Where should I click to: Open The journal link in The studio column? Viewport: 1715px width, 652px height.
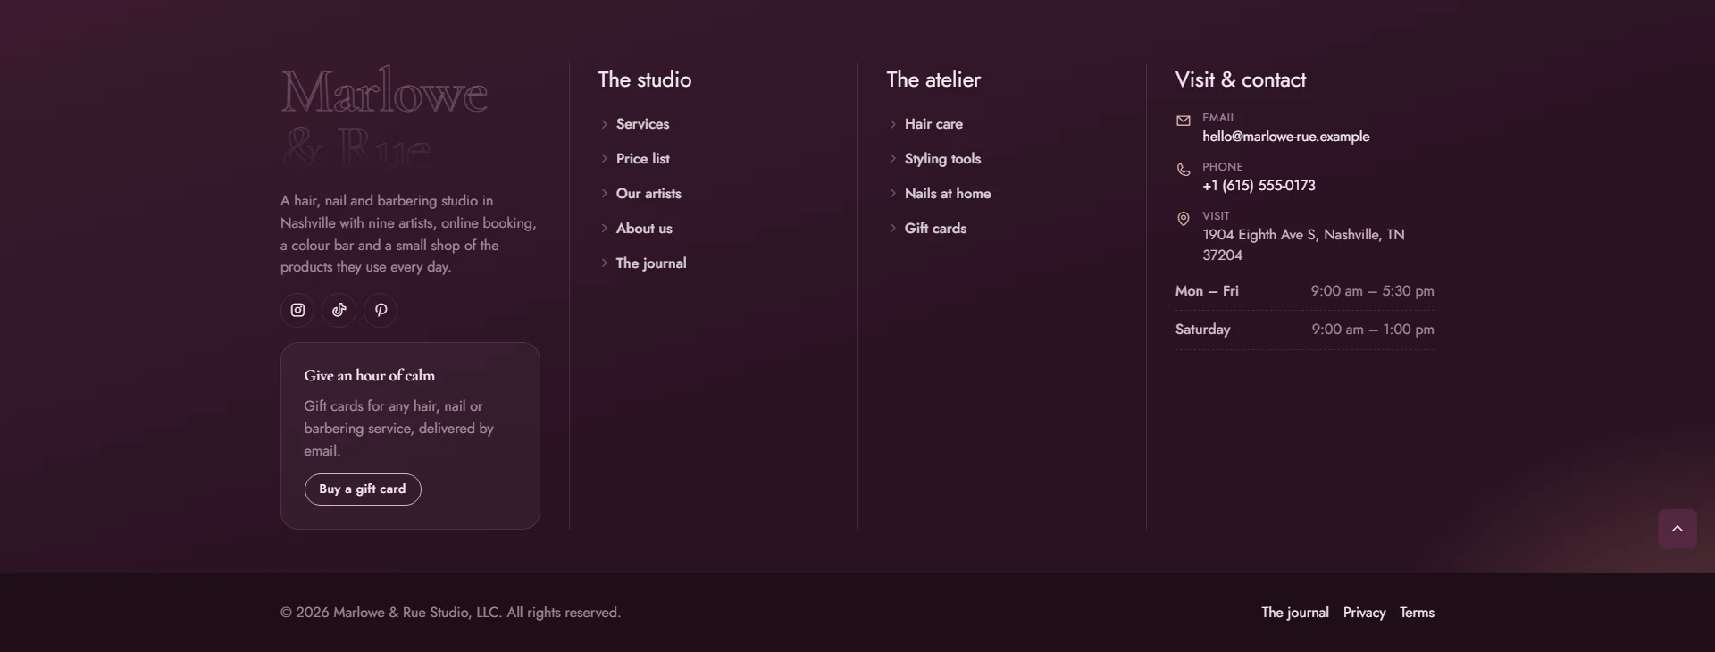[651, 263]
